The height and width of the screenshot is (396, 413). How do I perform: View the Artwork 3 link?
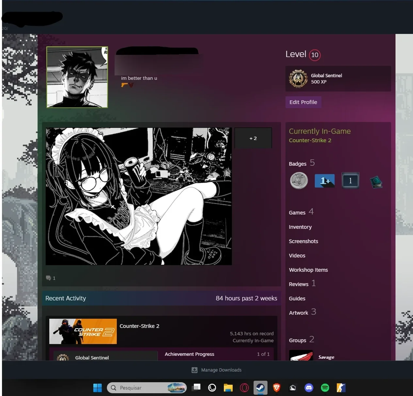pos(302,312)
